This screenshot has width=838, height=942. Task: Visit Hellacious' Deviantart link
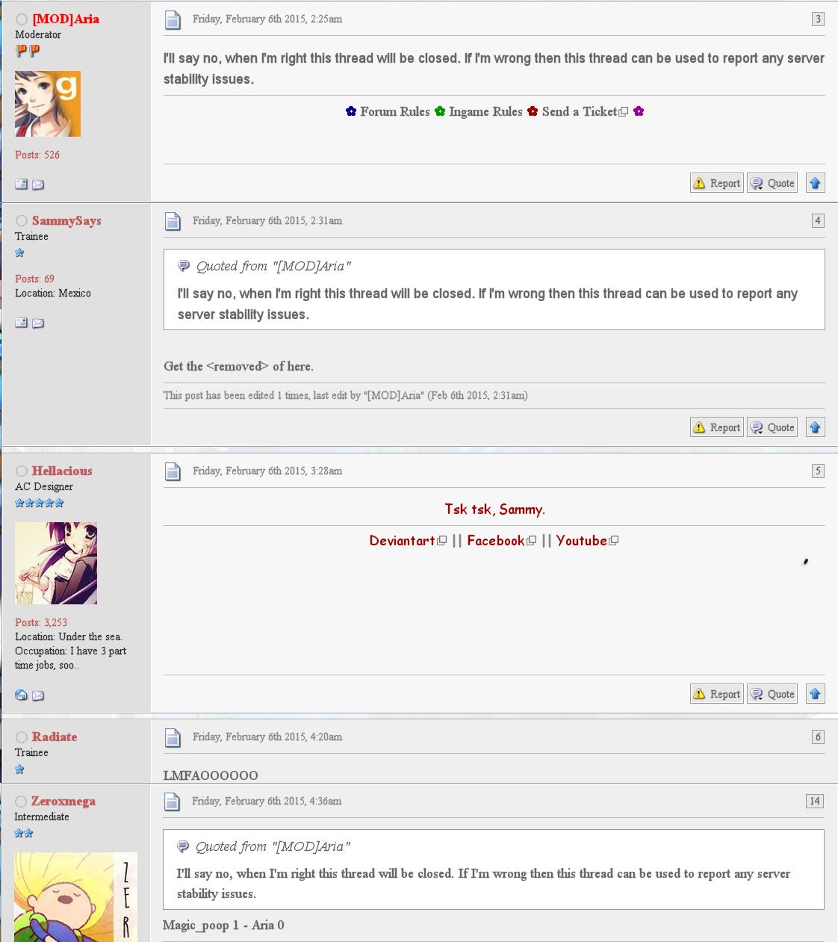(x=402, y=540)
